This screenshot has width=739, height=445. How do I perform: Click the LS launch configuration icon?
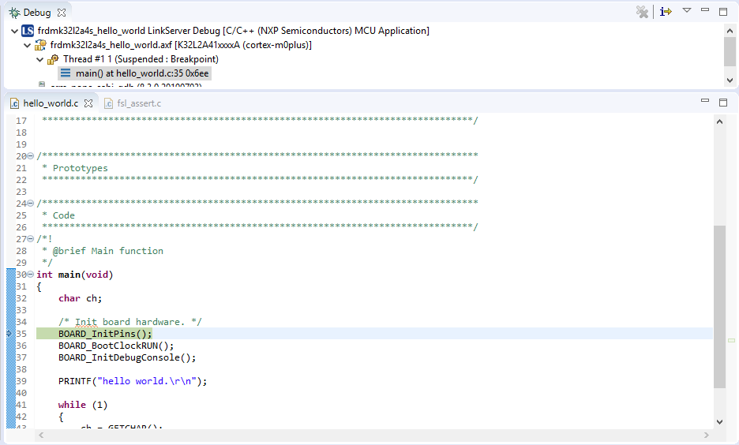click(x=28, y=31)
